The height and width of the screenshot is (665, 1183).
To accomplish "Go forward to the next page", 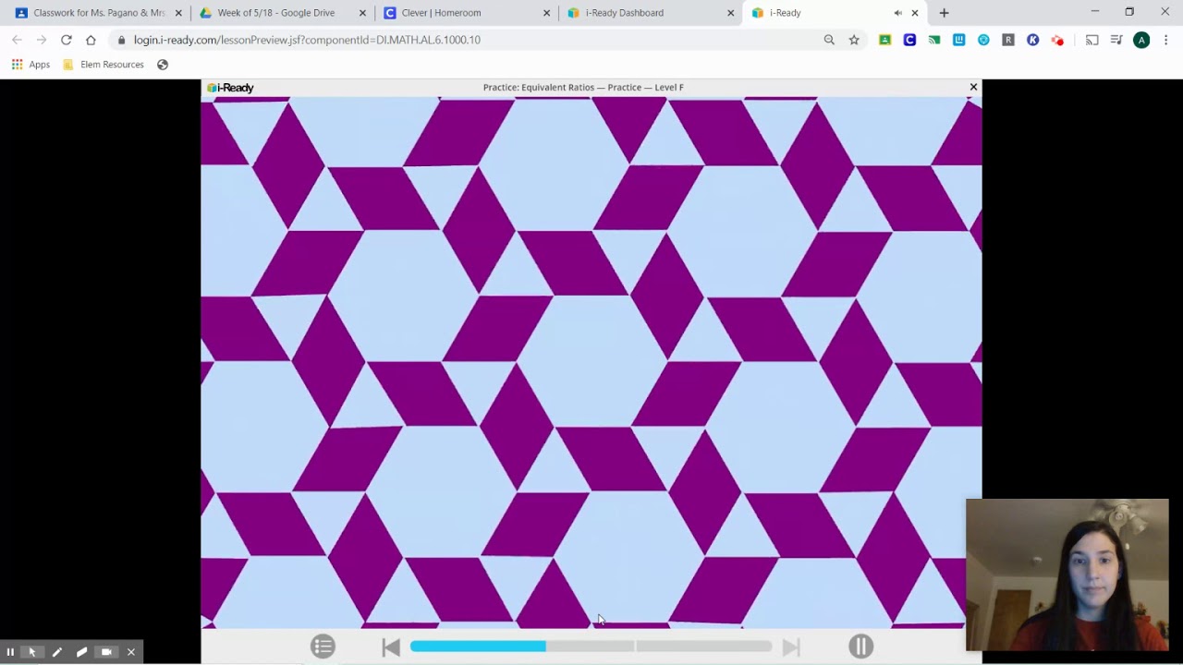I will point(42,40).
